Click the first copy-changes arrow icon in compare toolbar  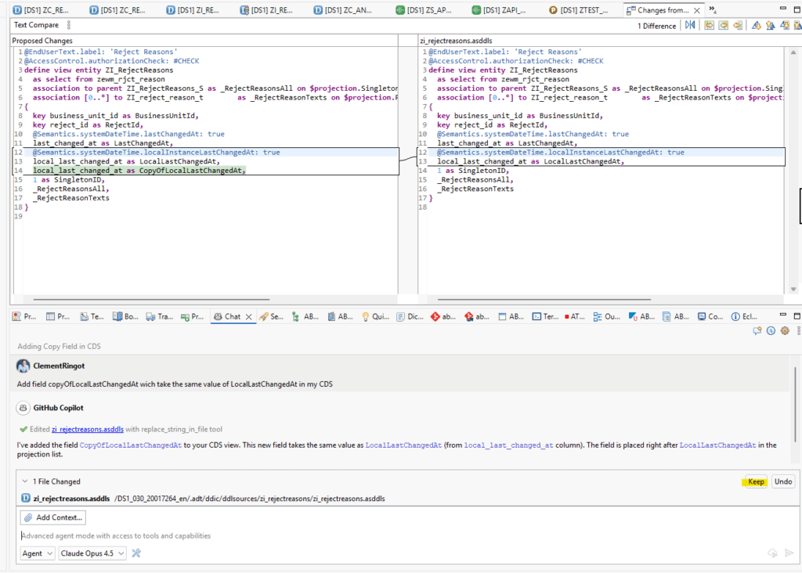click(708, 26)
